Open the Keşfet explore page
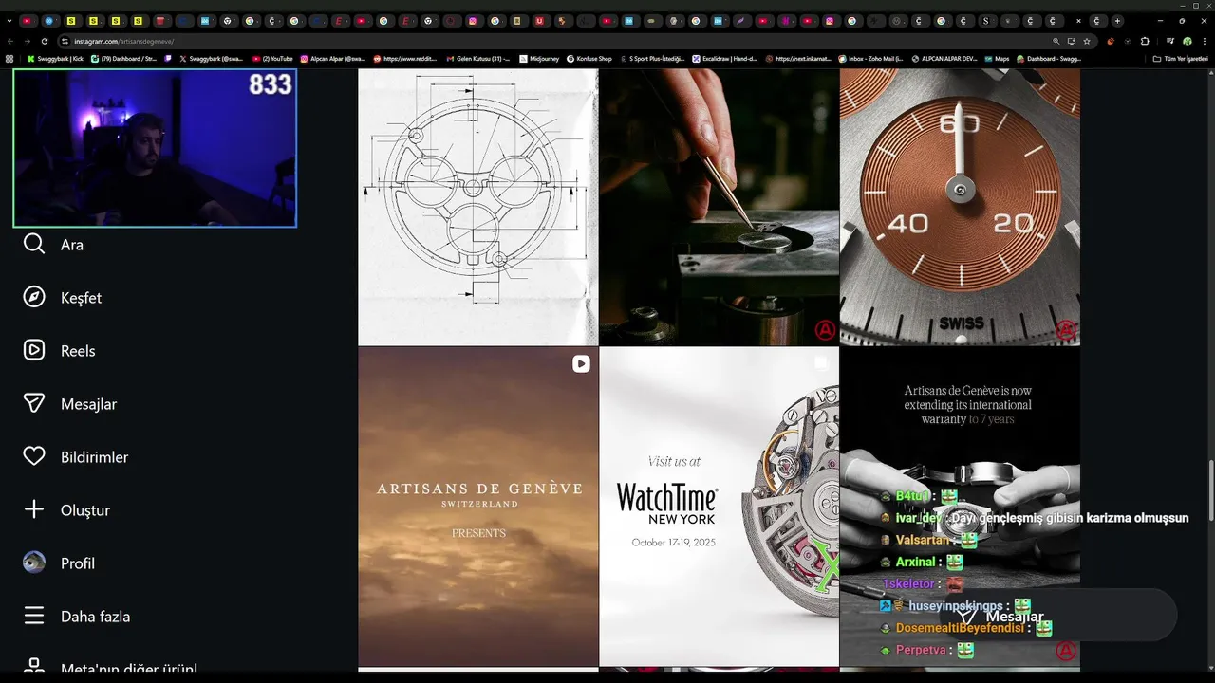The height and width of the screenshot is (683, 1215). [x=62, y=298]
